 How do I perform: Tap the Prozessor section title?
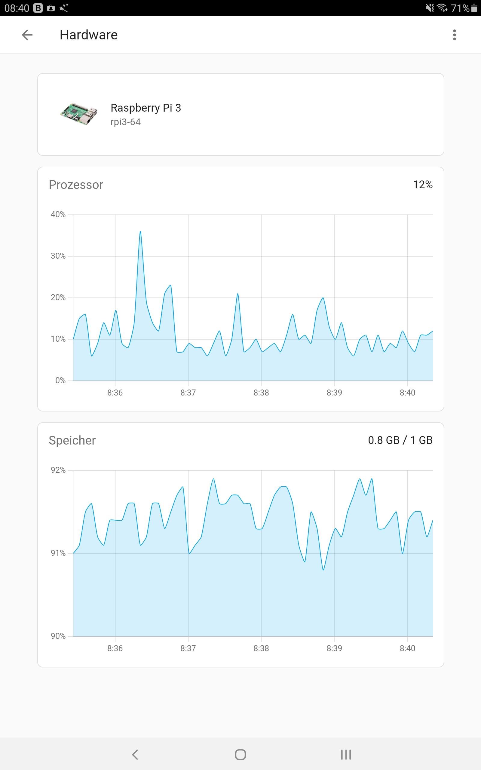(x=76, y=185)
